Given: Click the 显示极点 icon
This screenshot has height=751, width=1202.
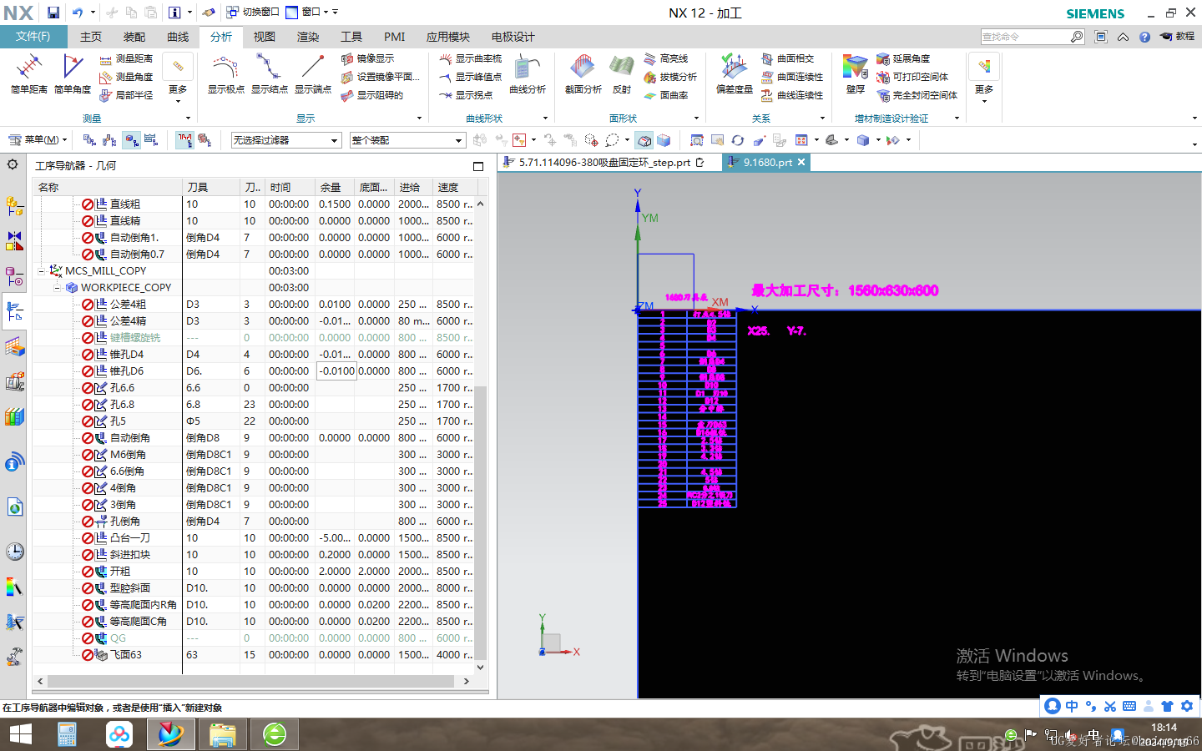Looking at the screenshot, I should pyautogui.click(x=225, y=74).
